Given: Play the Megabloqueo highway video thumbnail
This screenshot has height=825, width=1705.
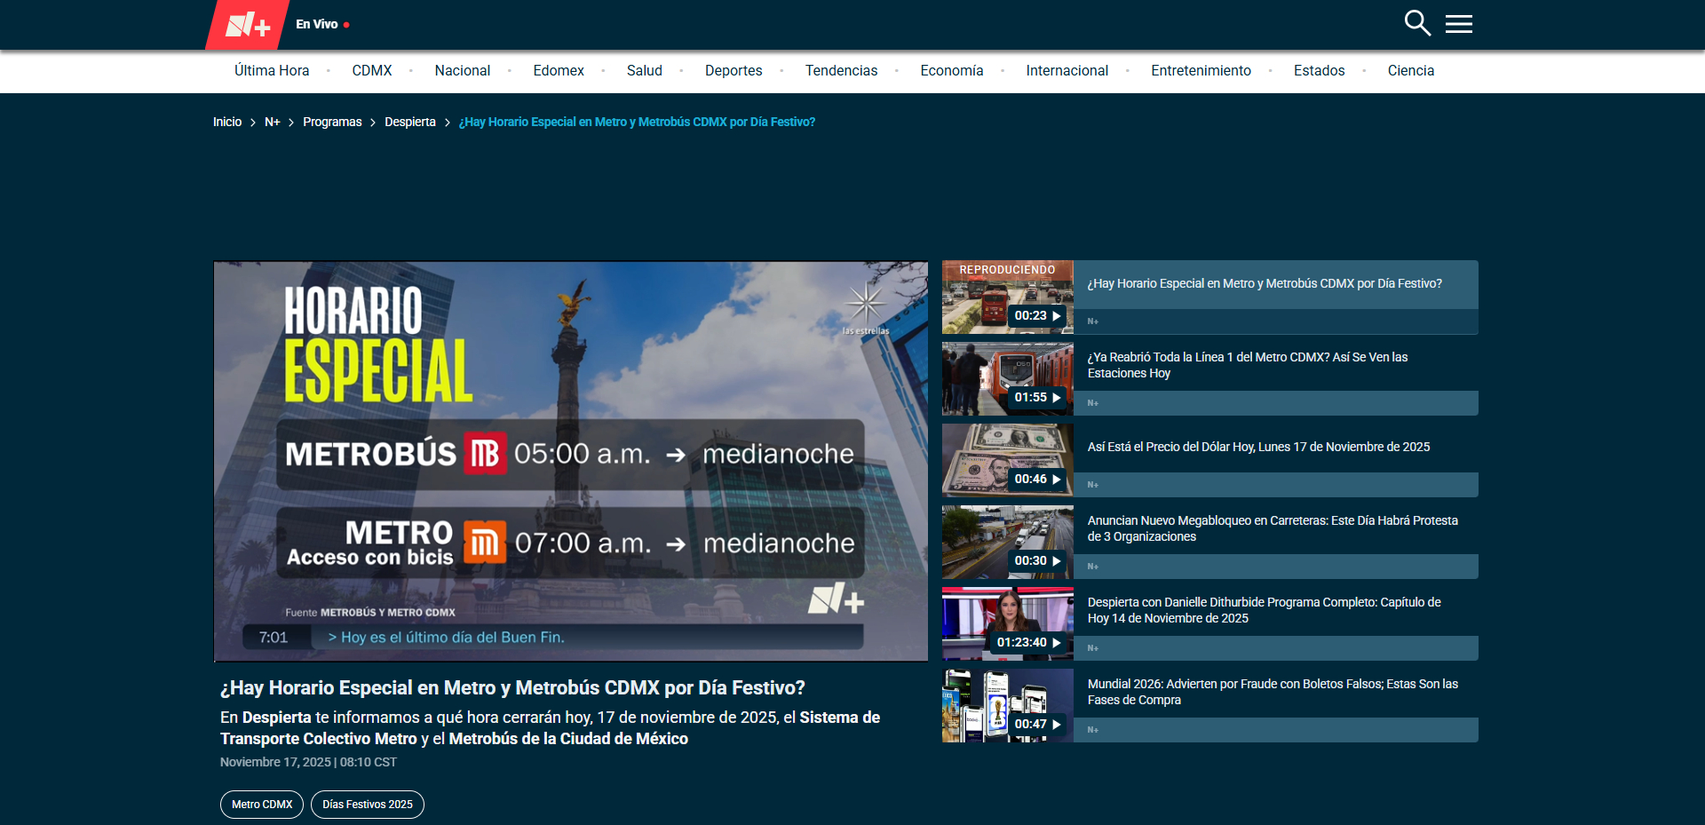Looking at the screenshot, I should pyautogui.click(x=1008, y=542).
